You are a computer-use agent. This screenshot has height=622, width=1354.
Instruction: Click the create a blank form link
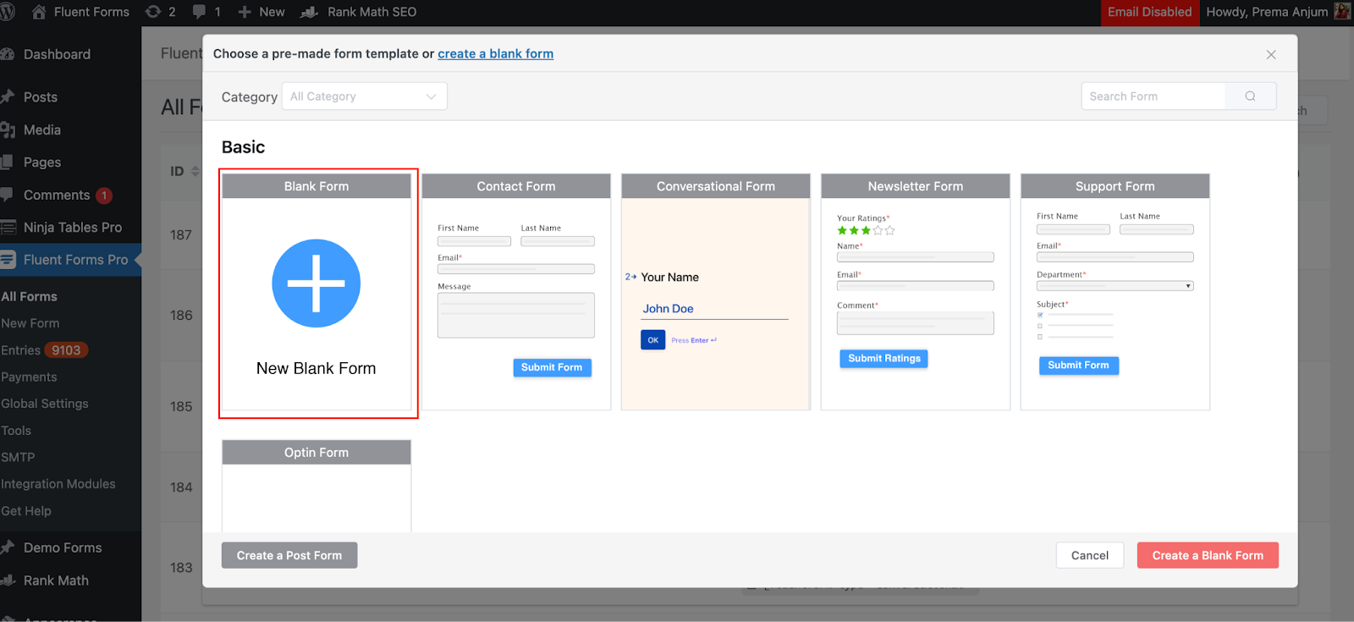point(496,53)
